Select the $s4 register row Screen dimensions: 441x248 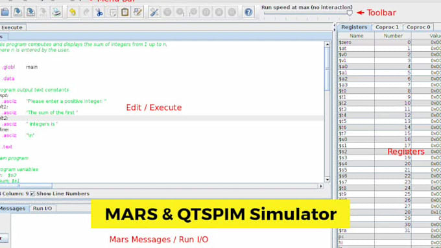[x=390, y=164]
